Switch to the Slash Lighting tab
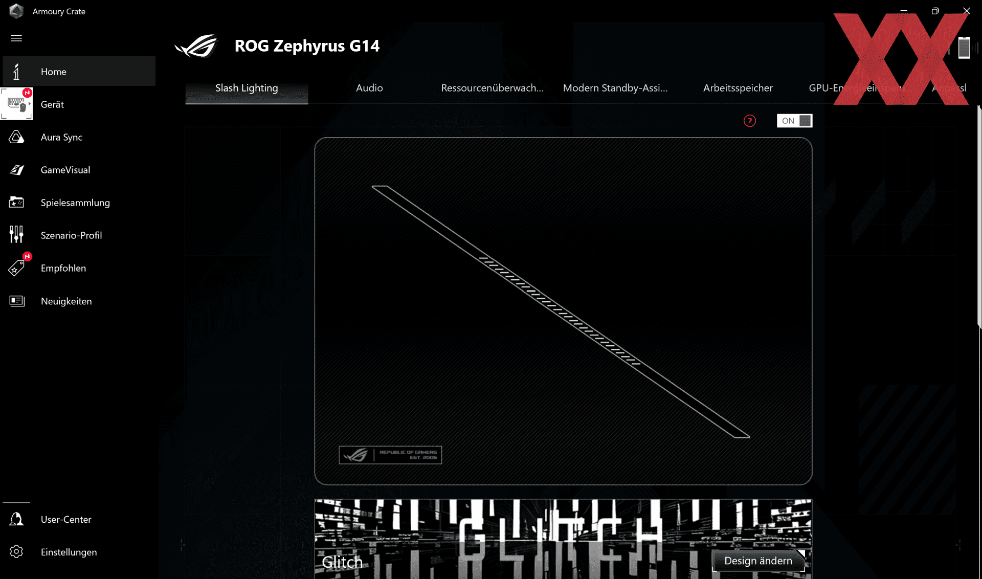982x579 pixels. pyautogui.click(x=247, y=88)
